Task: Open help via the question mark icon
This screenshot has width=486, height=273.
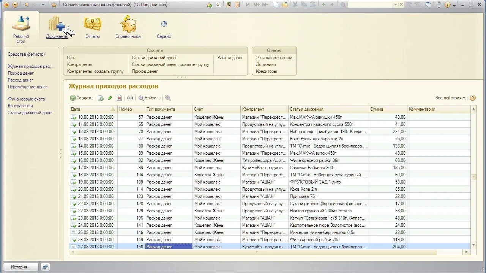Action: pos(473,98)
